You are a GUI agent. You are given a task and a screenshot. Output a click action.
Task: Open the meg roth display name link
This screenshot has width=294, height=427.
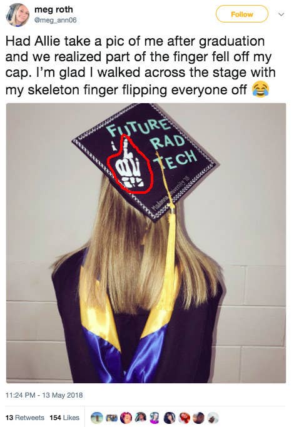coord(54,9)
